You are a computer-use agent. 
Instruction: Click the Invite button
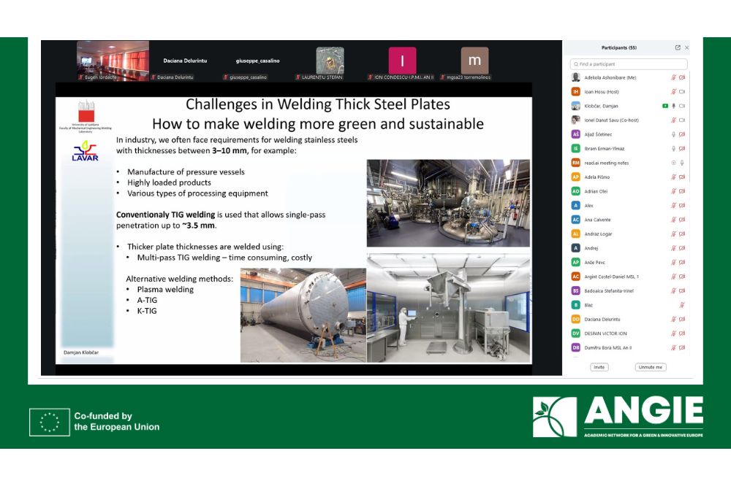pos(599,367)
